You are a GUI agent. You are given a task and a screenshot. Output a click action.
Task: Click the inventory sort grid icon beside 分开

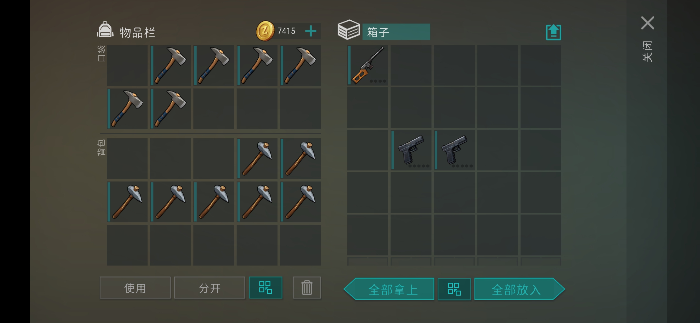(266, 287)
